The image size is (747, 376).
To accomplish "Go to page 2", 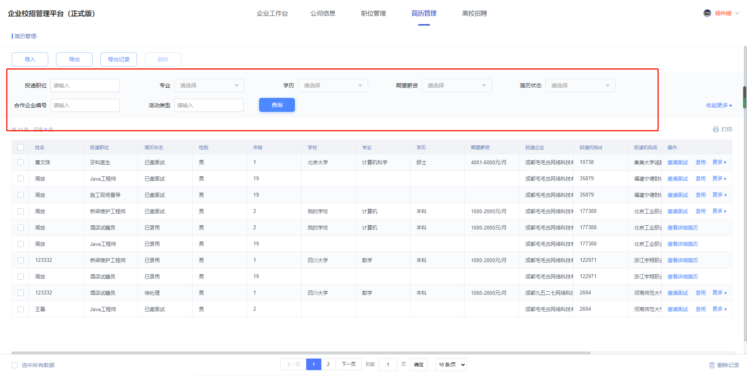I will coord(328,364).
